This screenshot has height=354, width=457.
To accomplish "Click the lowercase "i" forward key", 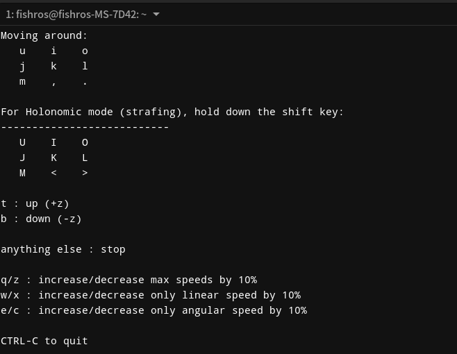I will click(x=53, y=51).
